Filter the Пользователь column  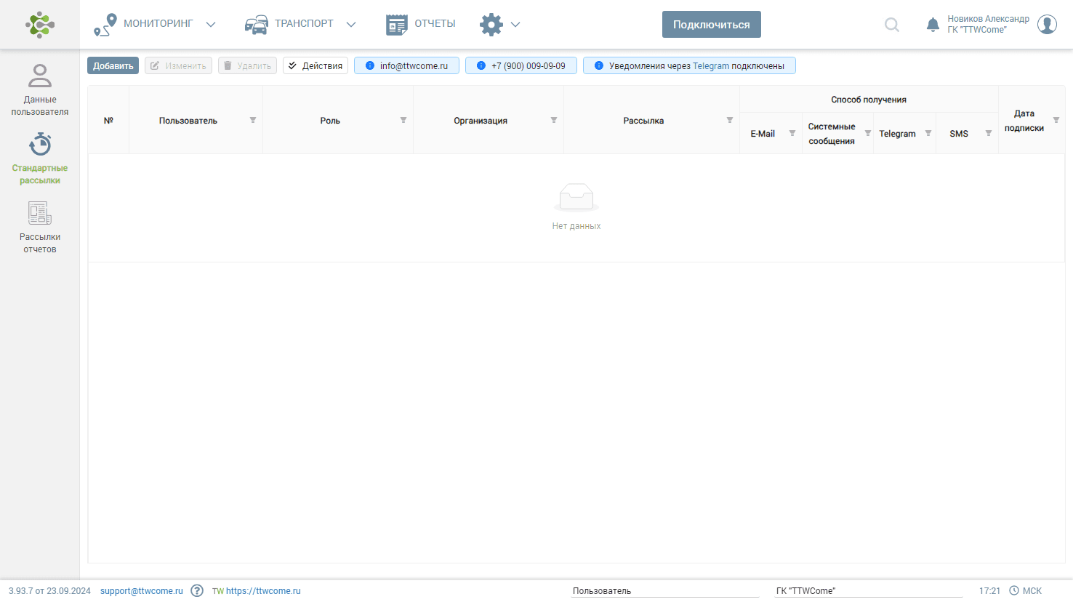click(x=253, y=120)
